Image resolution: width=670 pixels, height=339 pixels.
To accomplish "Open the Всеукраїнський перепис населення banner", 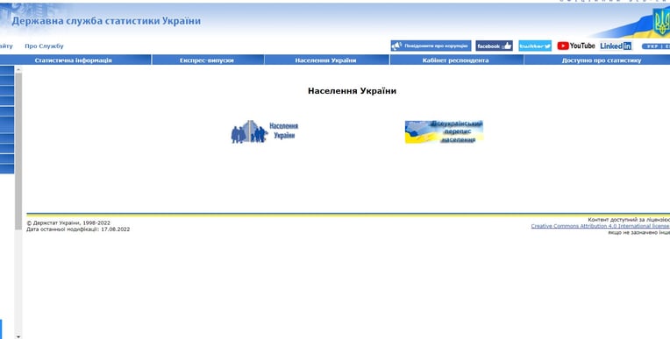I will click(x=444, y=132).
